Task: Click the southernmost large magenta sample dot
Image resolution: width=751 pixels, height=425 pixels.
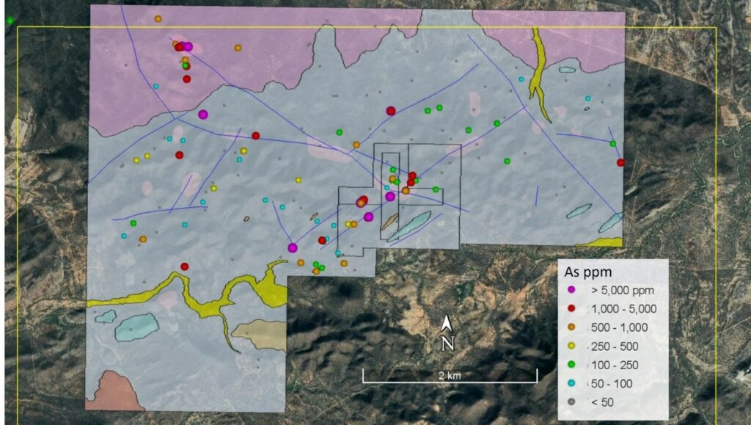Action: [x=293, y=248]
